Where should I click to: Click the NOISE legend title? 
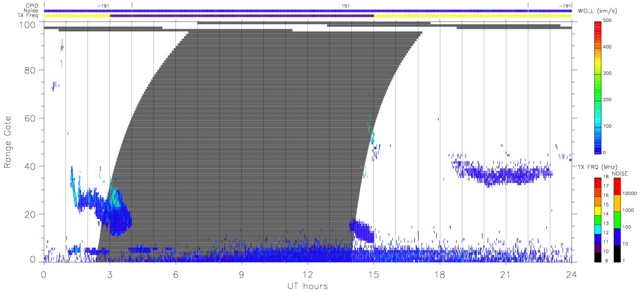[620, 173]
